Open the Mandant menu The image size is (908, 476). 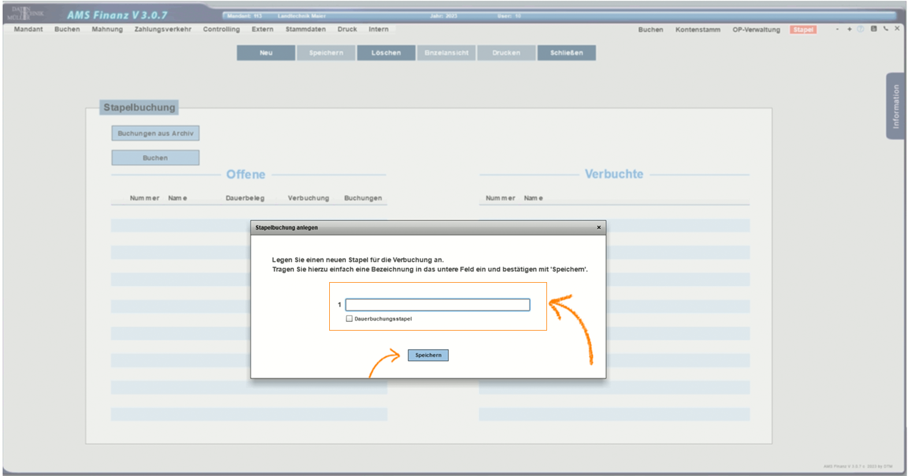(x=28, y=29)
